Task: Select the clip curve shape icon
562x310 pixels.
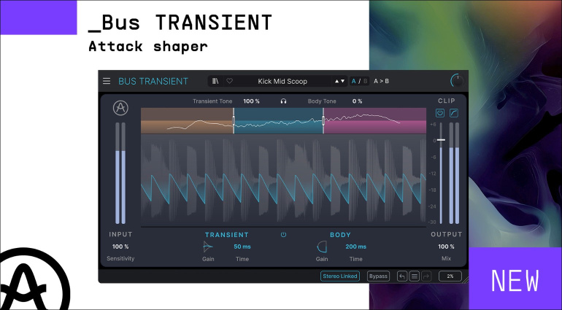Action: coord(454,114)
